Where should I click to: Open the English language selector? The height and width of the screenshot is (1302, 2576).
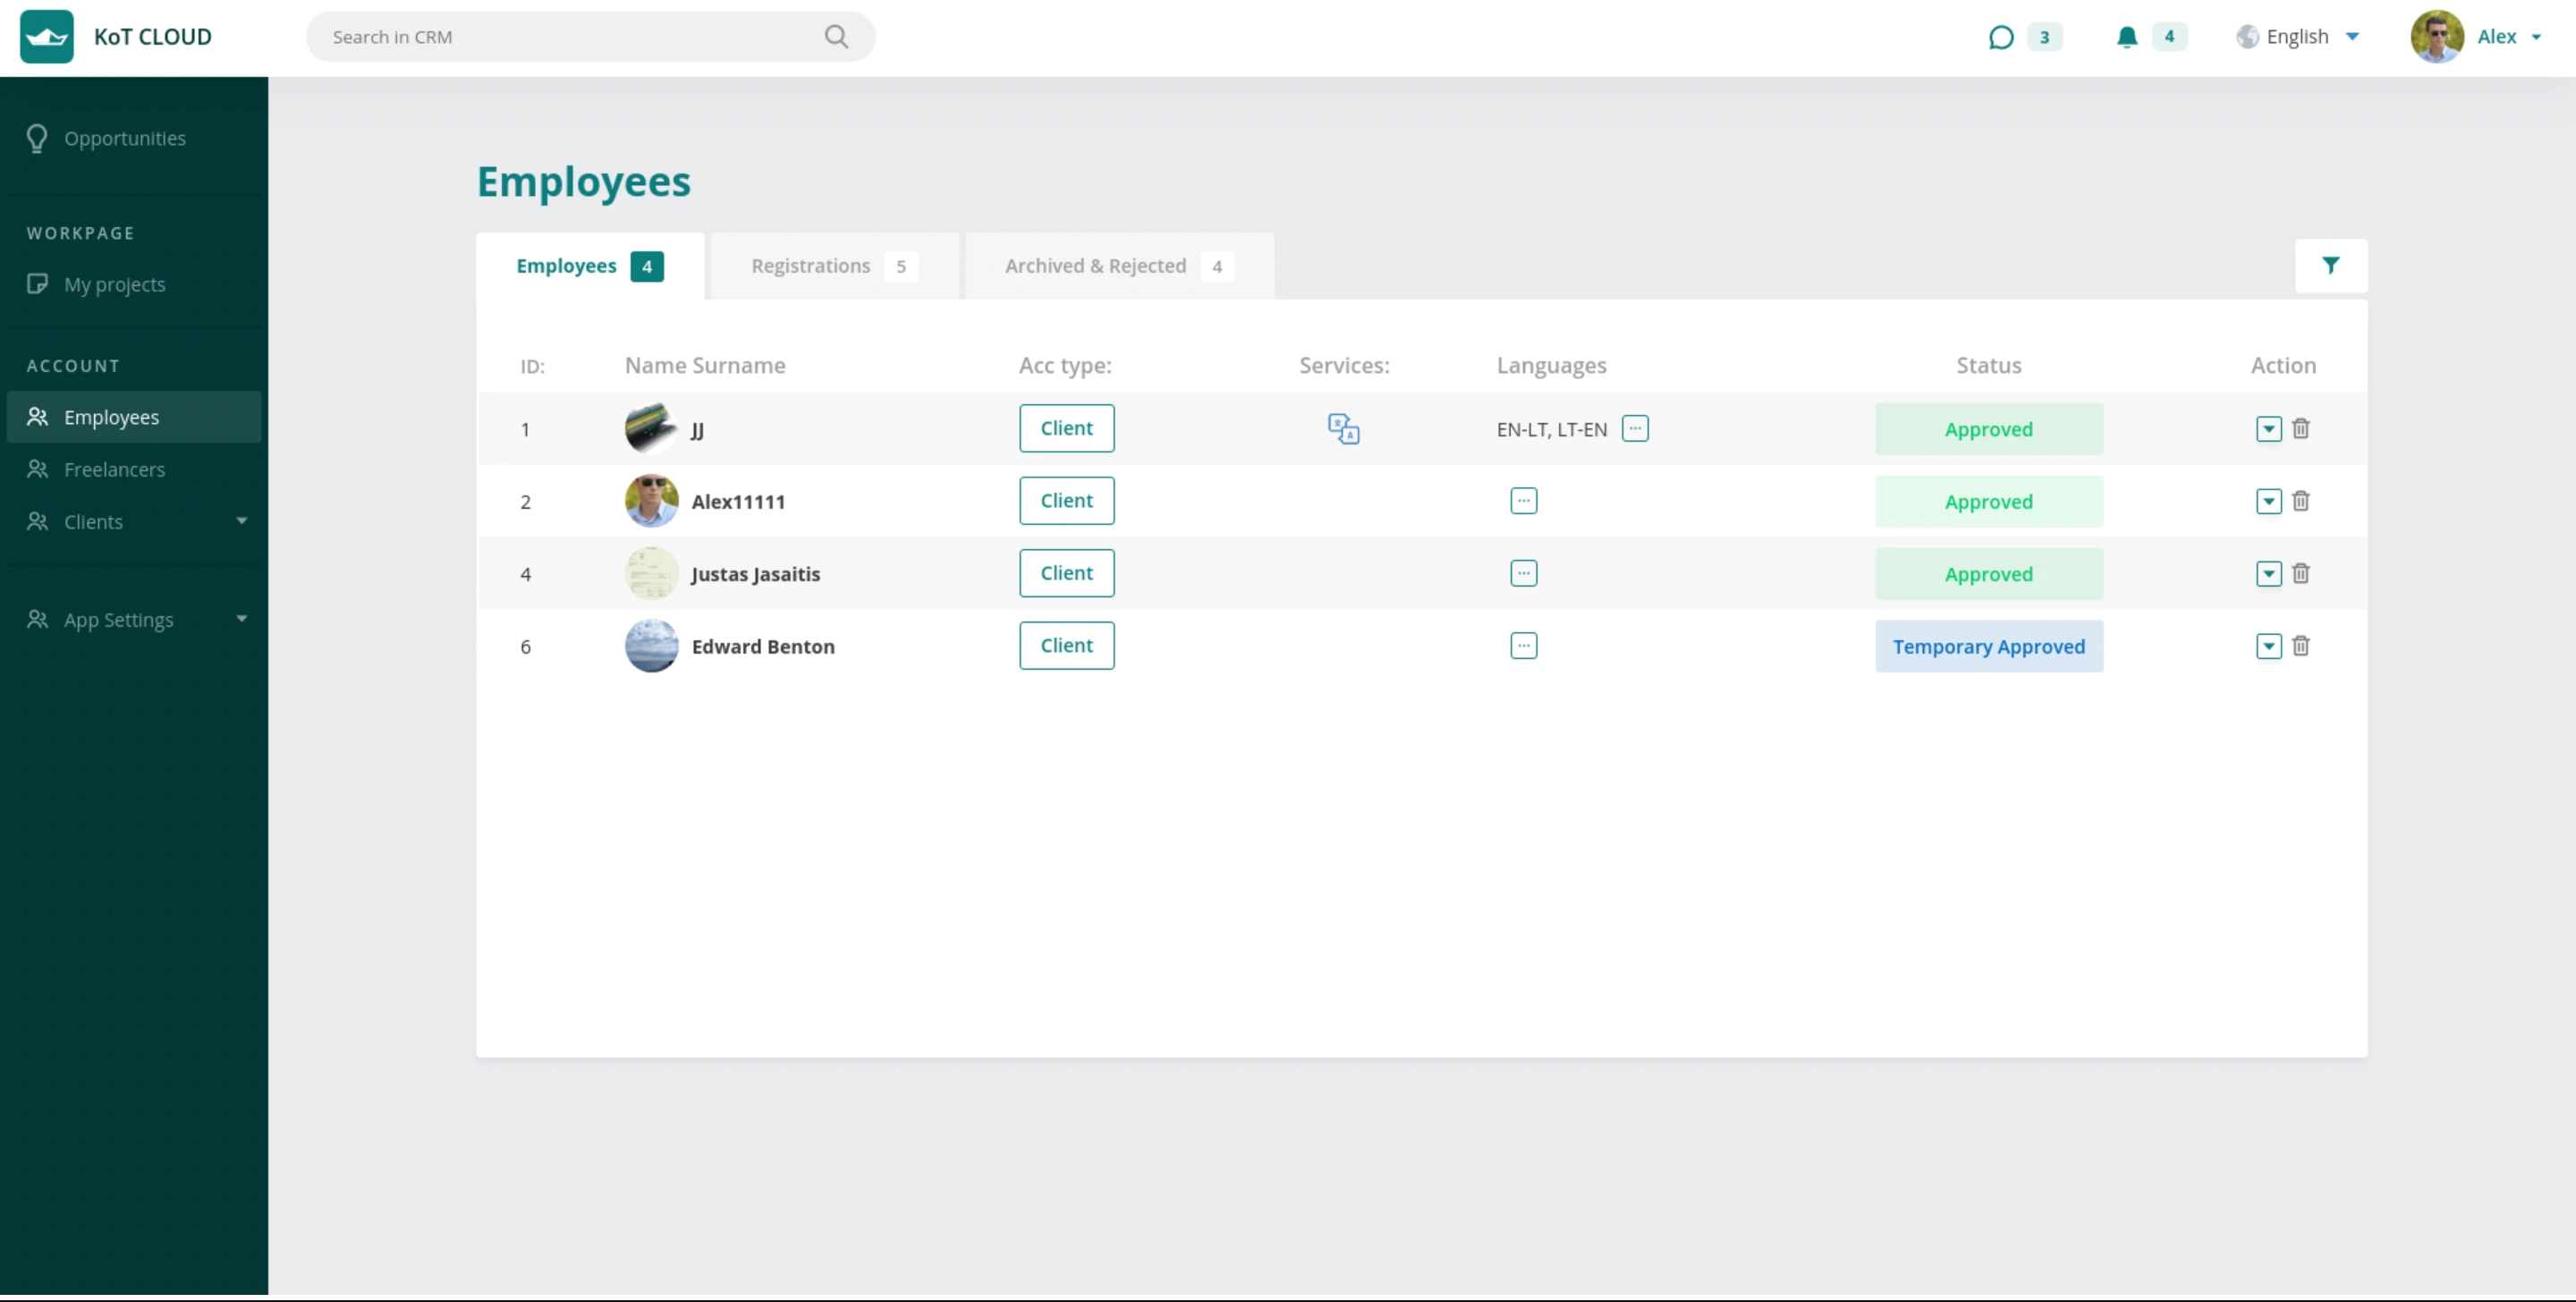pyautogui.click(x=2298, y=37)
